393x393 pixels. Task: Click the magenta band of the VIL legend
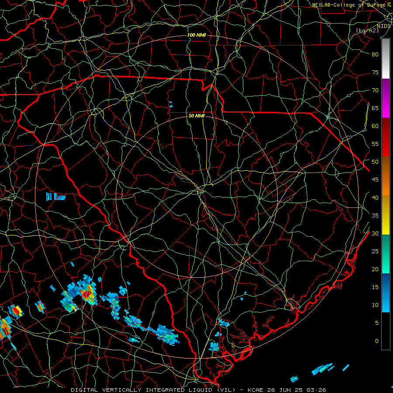386,98
